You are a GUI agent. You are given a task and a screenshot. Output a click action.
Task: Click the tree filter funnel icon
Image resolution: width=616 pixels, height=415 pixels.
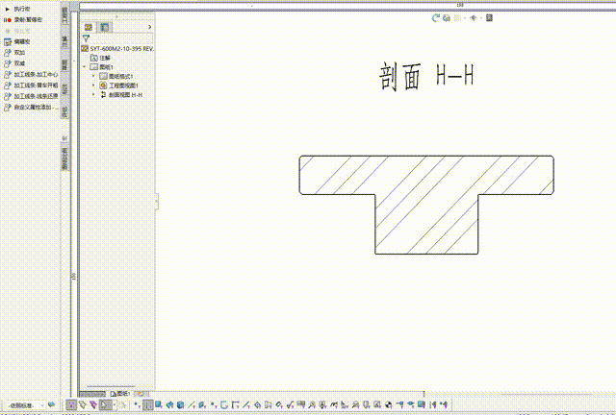(86, 38)
